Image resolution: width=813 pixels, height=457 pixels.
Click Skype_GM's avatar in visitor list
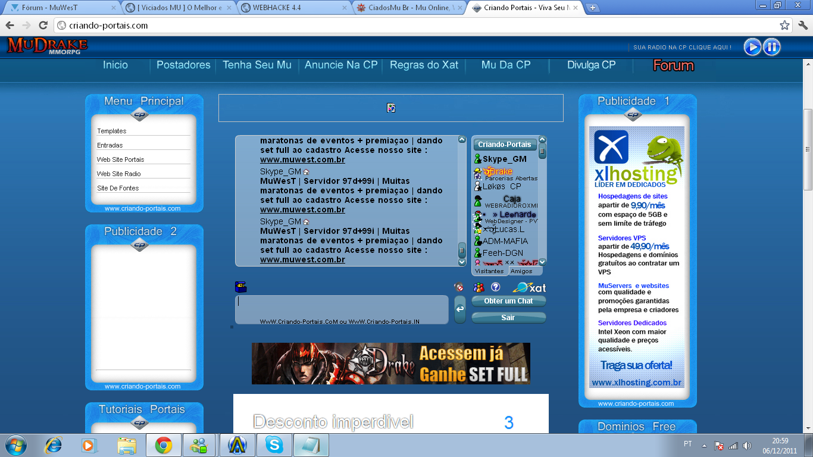click(x=477, y=159)
